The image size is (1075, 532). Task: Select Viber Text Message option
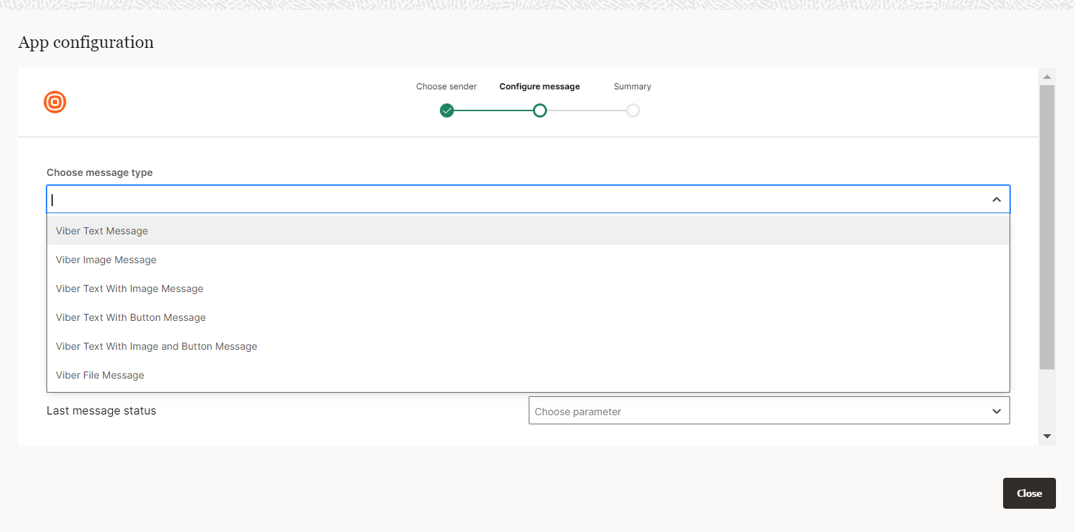coord(529,231)
